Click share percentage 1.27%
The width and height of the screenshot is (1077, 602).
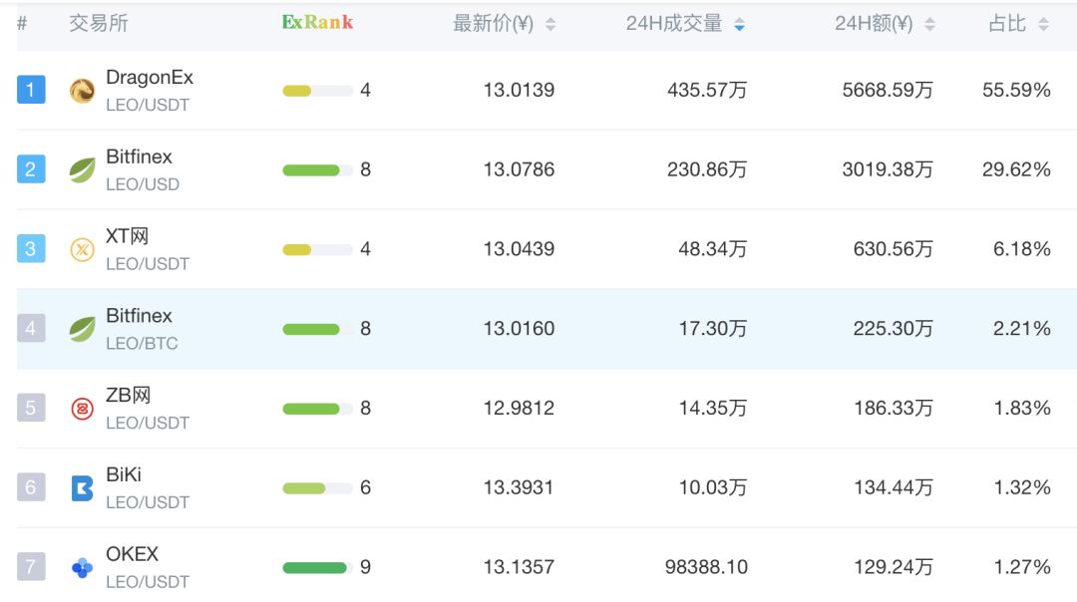(x=1022, y=567)
